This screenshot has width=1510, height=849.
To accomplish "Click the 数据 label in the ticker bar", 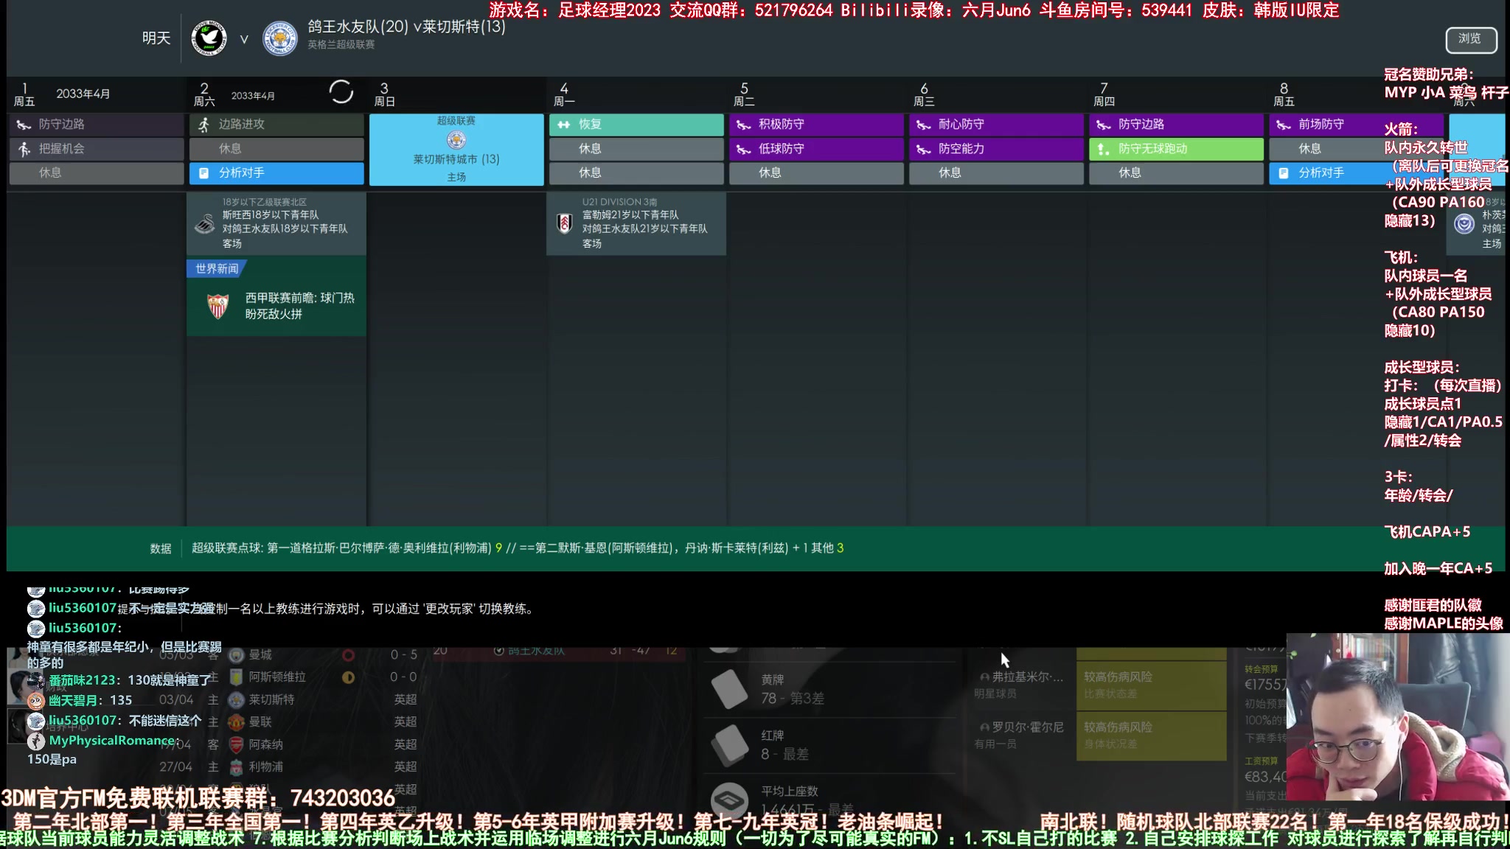I will [x=161, y=548].
